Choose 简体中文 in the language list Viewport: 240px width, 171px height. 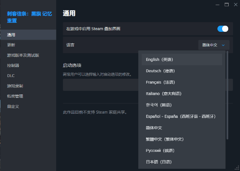pyautogui.click(x=182, y=128)
